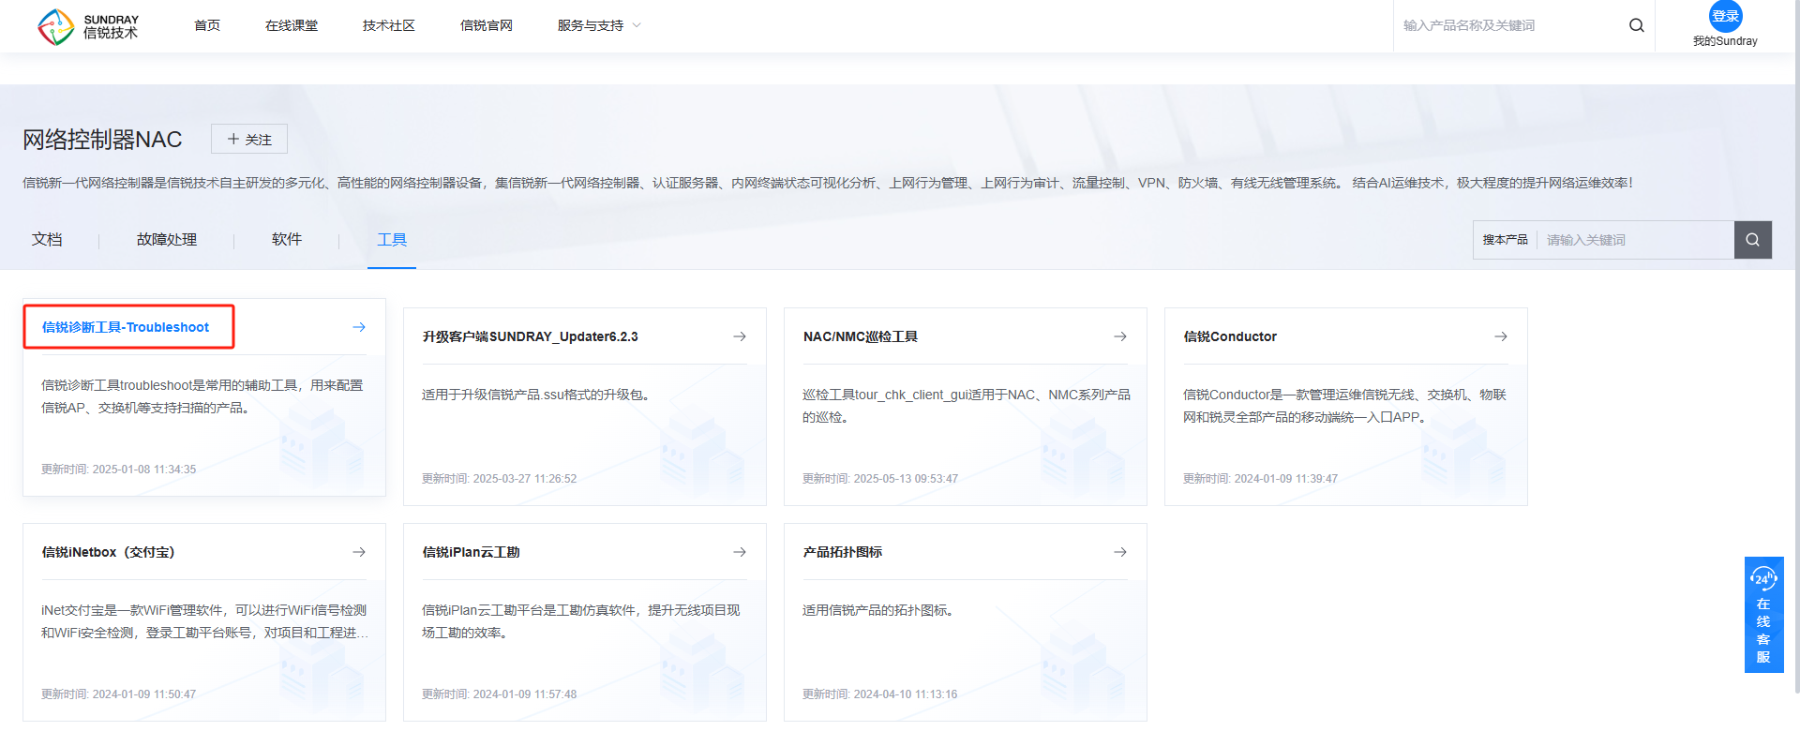Click the 适用信锐产品的拓扑图标 description
The image size is (1800, 746).
(878, 610)
